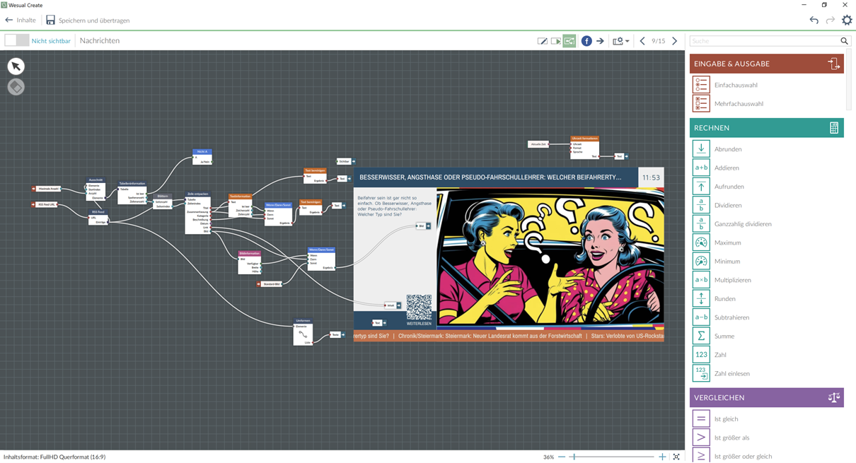The height and width of the screenshot is (463, 856).
Task: Collapse the EINGABE & AUSGABE category
Action: click(766, 64)
